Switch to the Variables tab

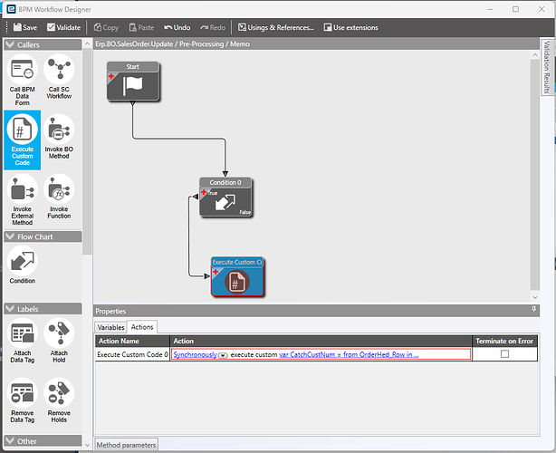click(x=111, y=327)
